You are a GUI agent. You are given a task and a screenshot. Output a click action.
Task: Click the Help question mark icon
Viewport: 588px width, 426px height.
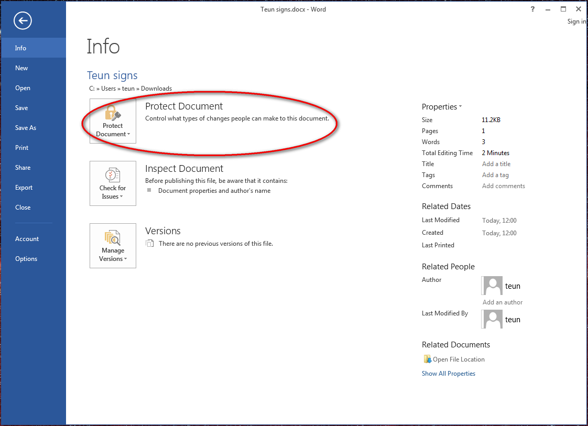coord(533,9)
